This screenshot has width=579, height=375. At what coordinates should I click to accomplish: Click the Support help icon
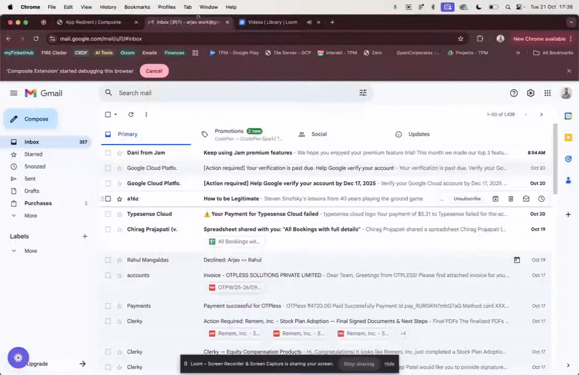513,93
